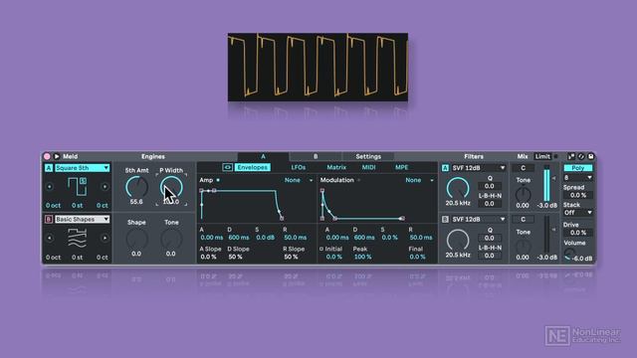This screenshot has width=637, height=358.
Task: Open Modulation envelope loop mode None dropdown
Action: 419,180
